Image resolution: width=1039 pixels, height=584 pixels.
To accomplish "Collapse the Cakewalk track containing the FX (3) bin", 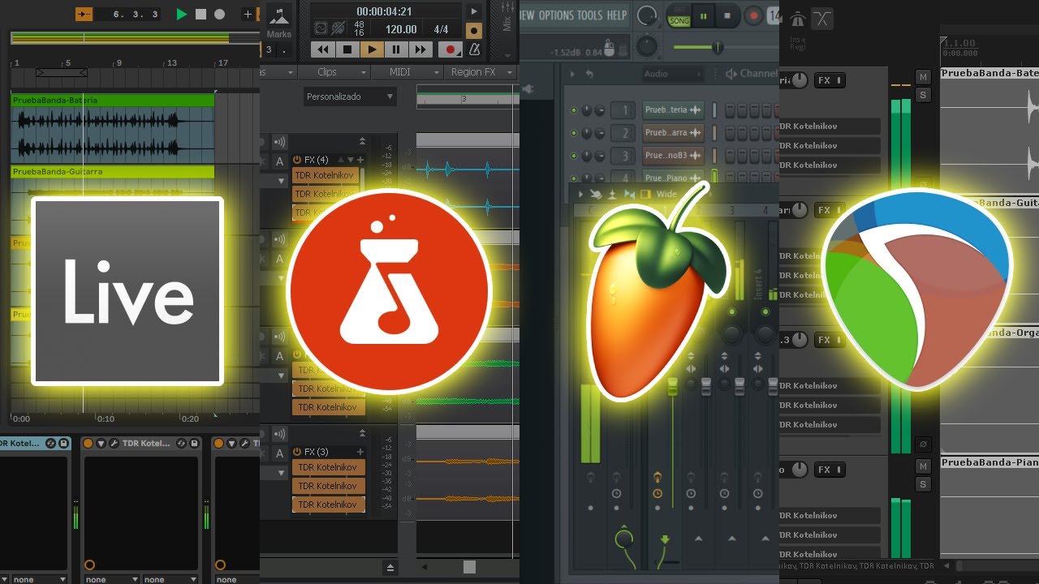I will (x=363, y=434).
